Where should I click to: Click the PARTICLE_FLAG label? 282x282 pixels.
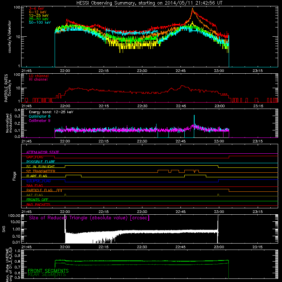39,190
